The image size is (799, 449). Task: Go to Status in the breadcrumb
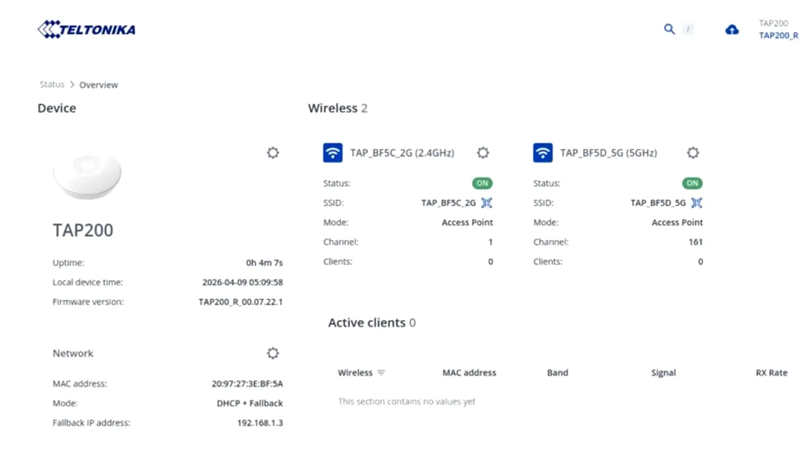pyautogui.click(x=52, y=84)
